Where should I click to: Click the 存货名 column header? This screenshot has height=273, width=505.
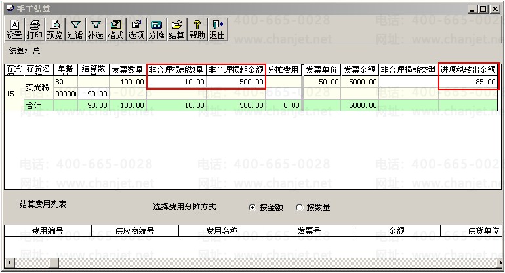[x=39, y=70]
